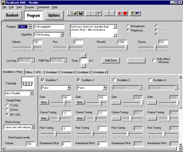Click the Reverb slider handle

tap(127, 47)
